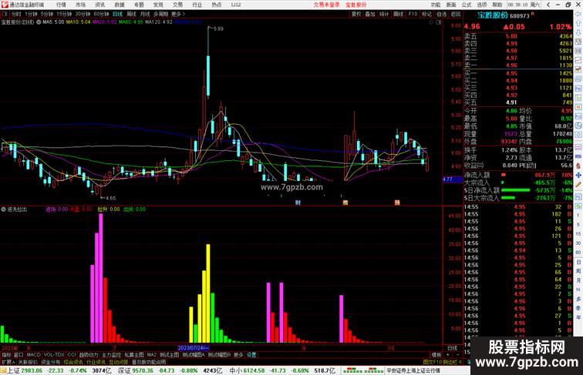583x375 pixels.
Task: Switch to the 分时 chart period
Action: pyautogui.click(x=16, y=14)
